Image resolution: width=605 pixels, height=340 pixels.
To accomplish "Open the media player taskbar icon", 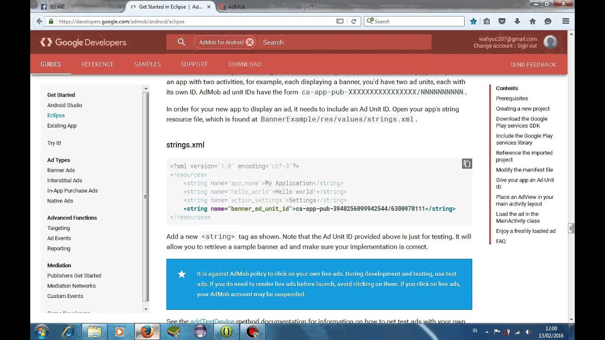I will [x=120, y=332].
